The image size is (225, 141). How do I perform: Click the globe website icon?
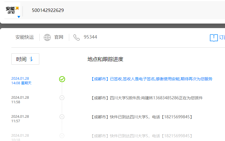point(47,37)
